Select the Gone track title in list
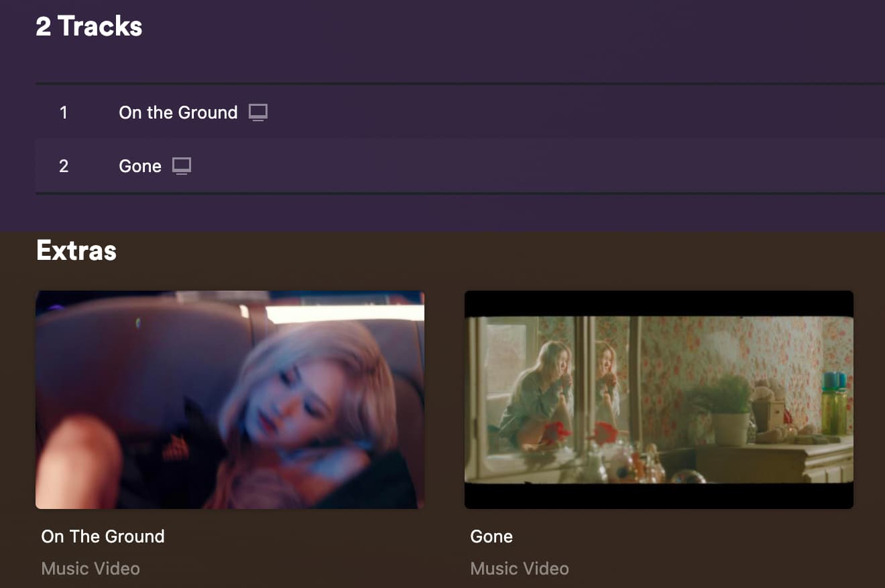This screenshot has height=588, width=885. [140, 166]
